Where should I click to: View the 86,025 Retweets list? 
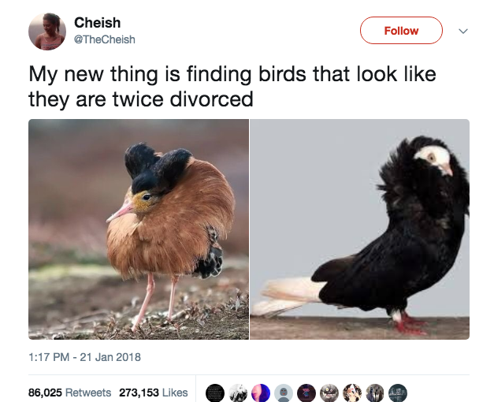click(69, 393)
